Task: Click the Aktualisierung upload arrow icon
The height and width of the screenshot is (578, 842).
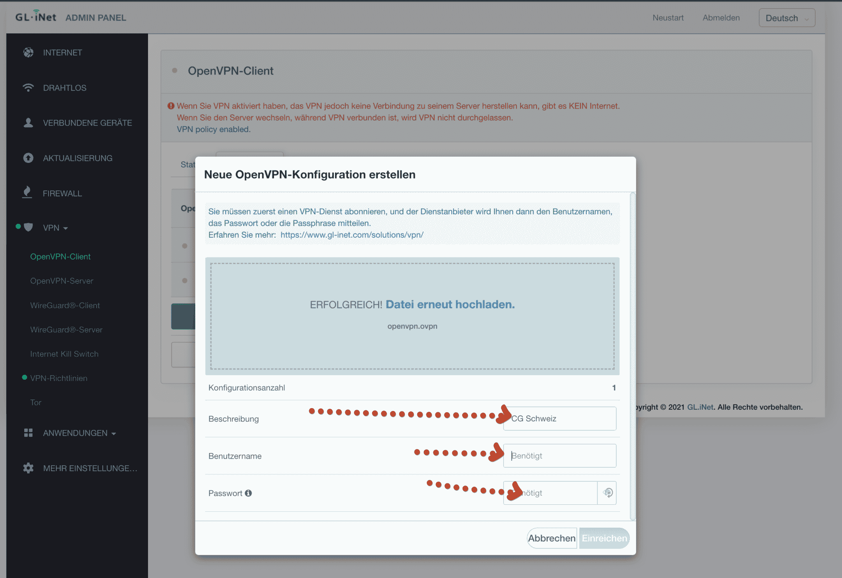Action: coord(28,158)
